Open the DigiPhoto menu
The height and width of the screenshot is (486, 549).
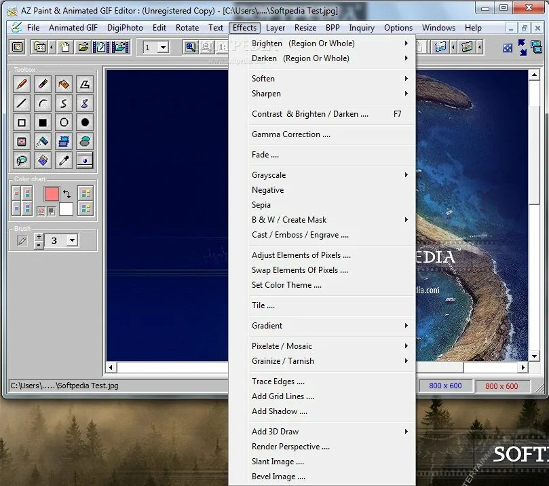click(x=125, y=28)
